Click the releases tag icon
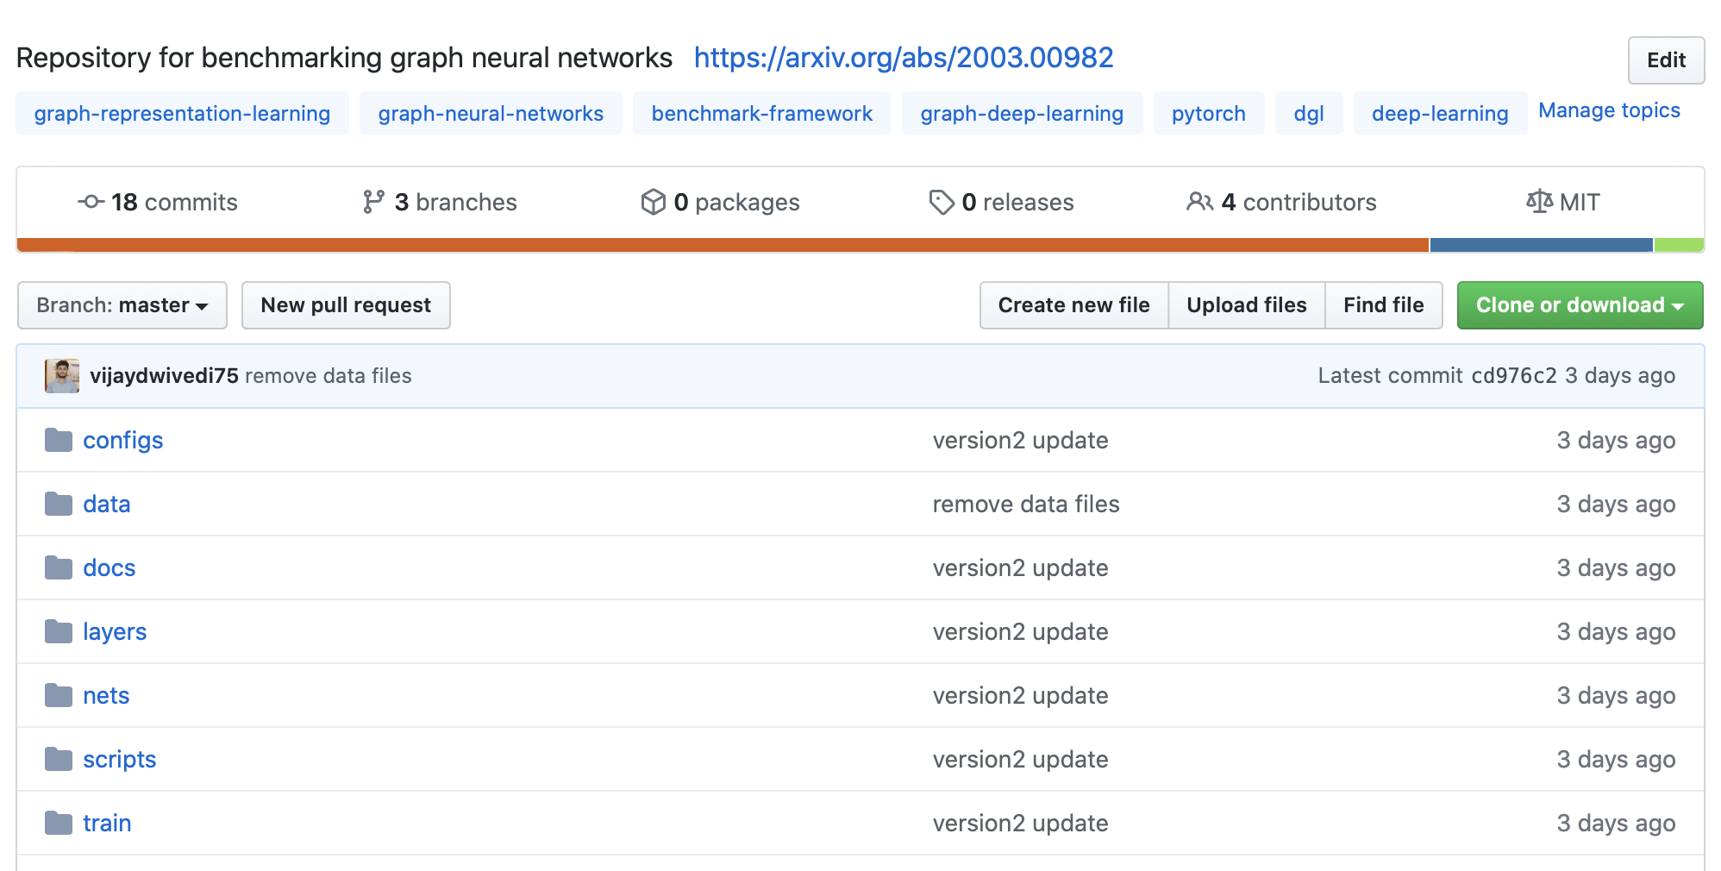Viewport: 1721px width, 871px height. [941, 202]
